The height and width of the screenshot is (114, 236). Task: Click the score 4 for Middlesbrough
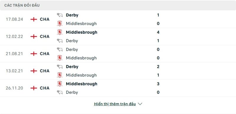[x=158, y=32]
